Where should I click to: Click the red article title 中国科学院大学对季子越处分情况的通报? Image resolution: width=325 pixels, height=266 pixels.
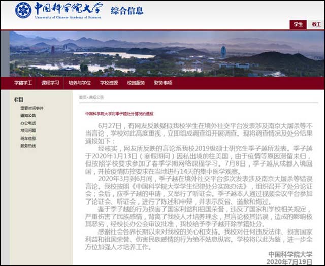click(x=119, y=114)
